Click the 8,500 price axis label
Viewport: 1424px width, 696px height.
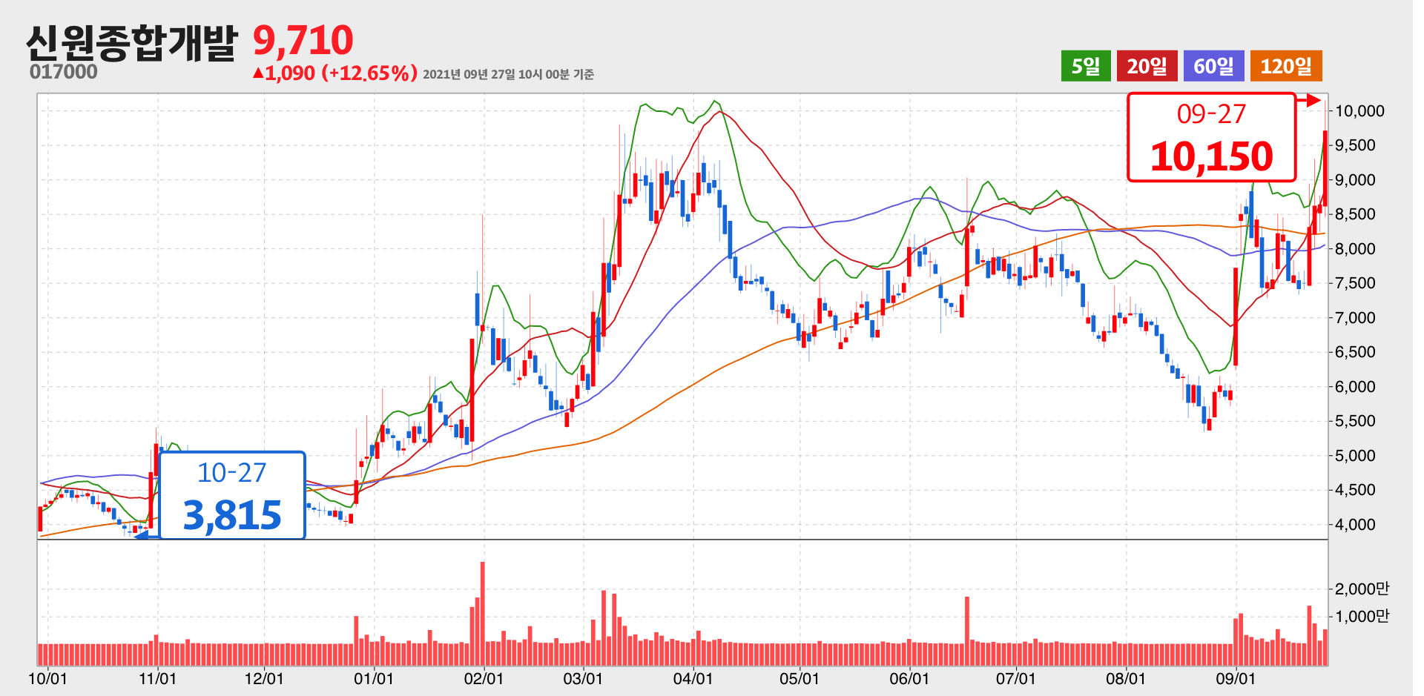tap(1355, 214)
